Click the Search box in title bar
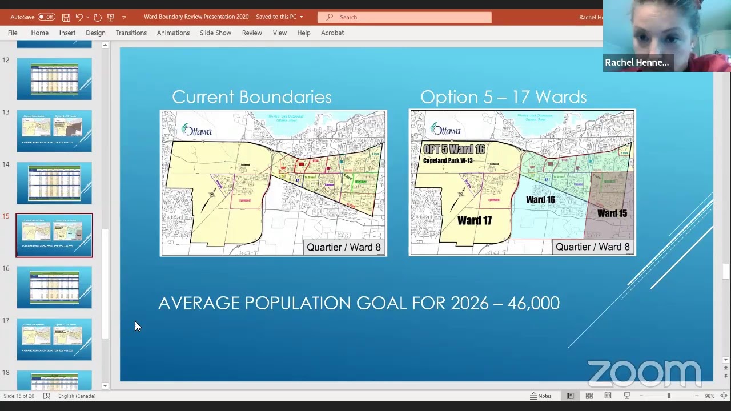Image resolution: width=731 pixels, height=411 pixels. coord(404,17)
